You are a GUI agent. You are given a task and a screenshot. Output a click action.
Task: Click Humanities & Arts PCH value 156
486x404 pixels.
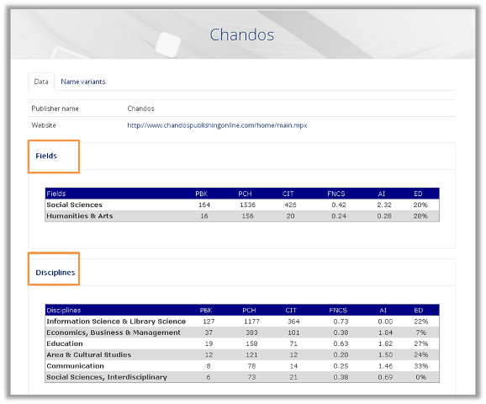tap(248, 216)
